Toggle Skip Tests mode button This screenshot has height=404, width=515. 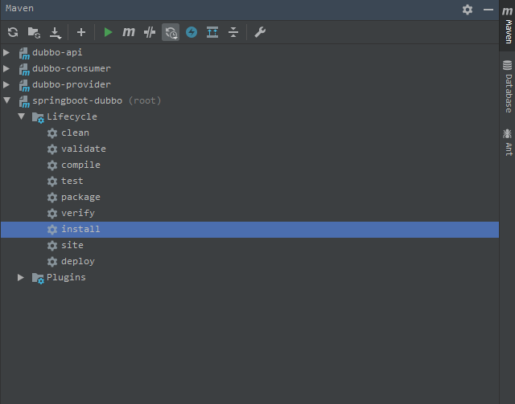171,32
